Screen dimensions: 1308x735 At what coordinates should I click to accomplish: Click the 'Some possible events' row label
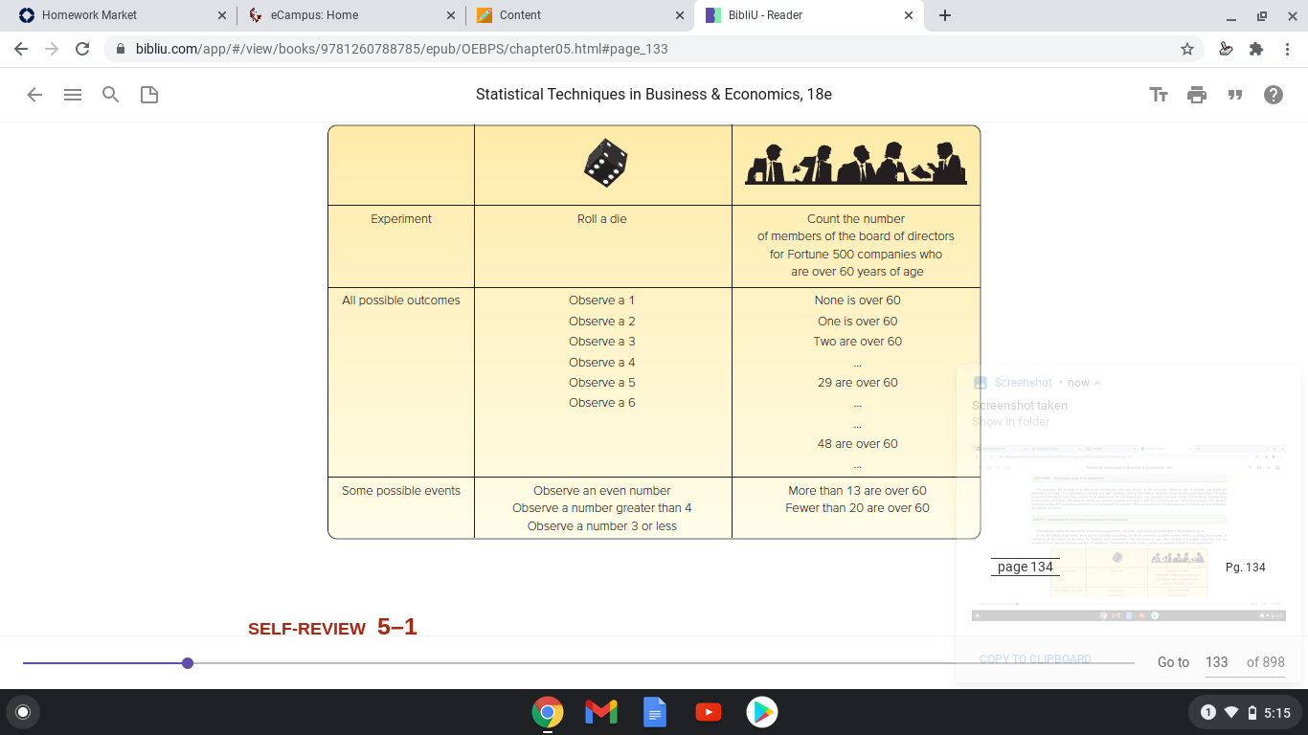pyautogui.click(x=401, y=491)
